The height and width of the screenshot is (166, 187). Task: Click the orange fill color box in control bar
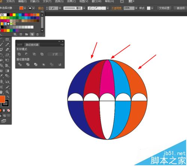[21, 8]
